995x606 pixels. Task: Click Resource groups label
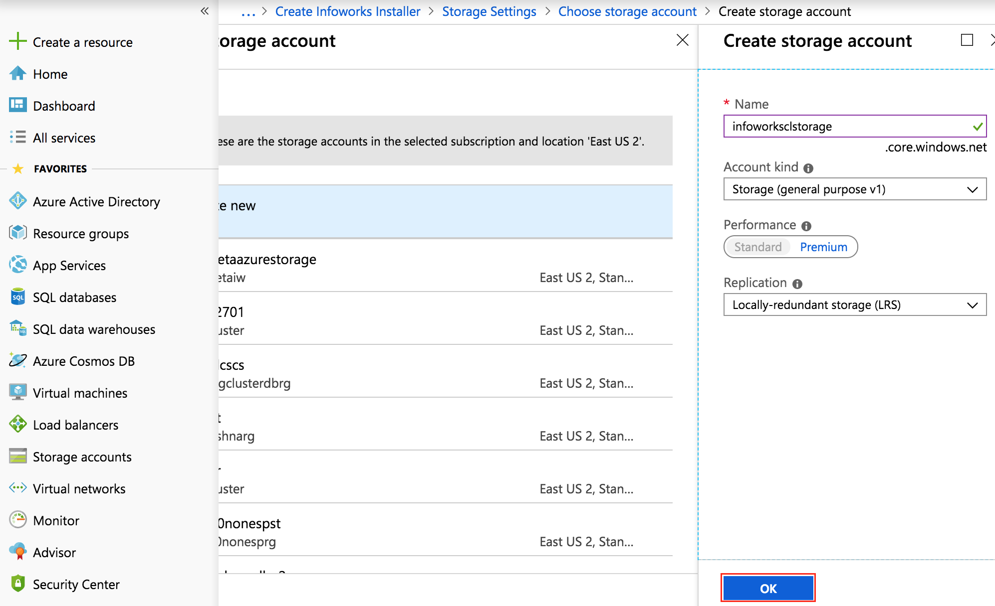coord(81,233)
